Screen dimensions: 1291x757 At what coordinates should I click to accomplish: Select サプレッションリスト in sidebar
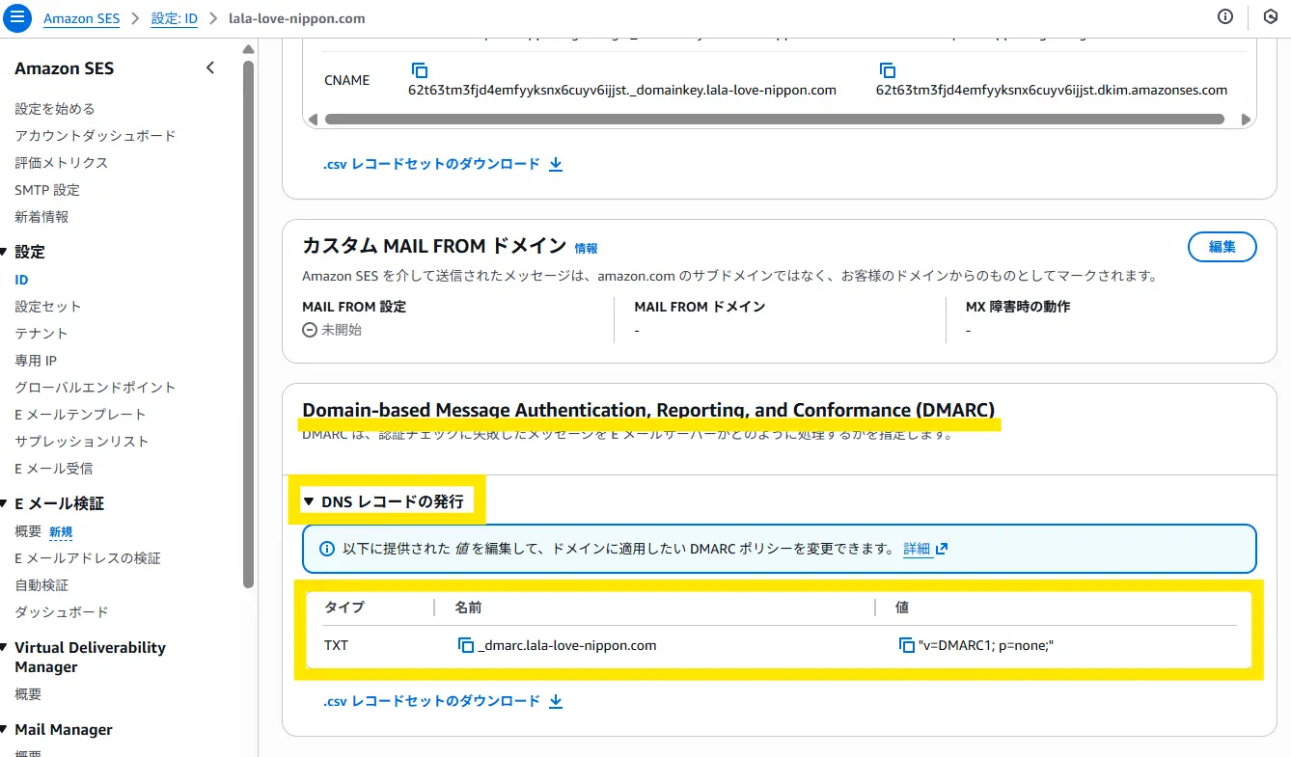pyautogui.click(x=82, y=441)
